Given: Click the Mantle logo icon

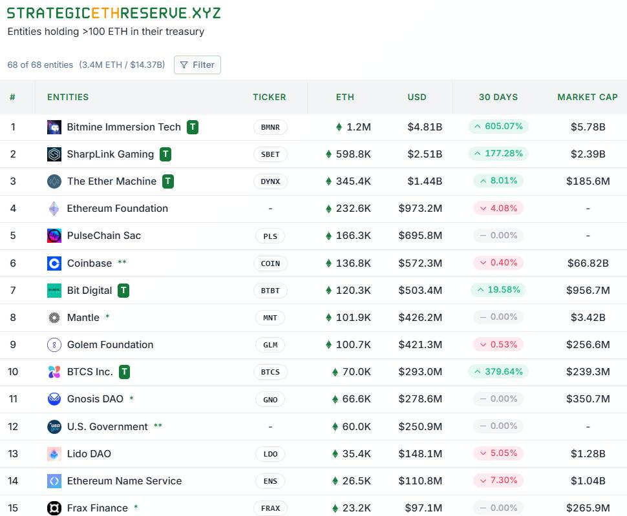Looking at the screenshot, I should (54, 318).
